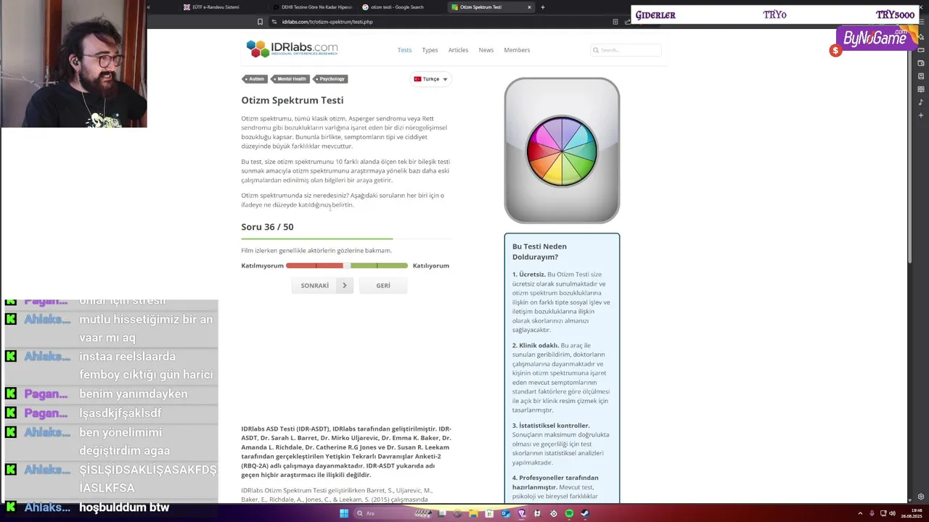Click the Psychology tag

(330, 79)
